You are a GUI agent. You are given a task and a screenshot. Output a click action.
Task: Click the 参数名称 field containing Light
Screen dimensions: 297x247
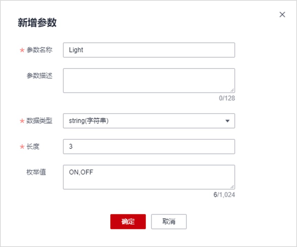149,50
